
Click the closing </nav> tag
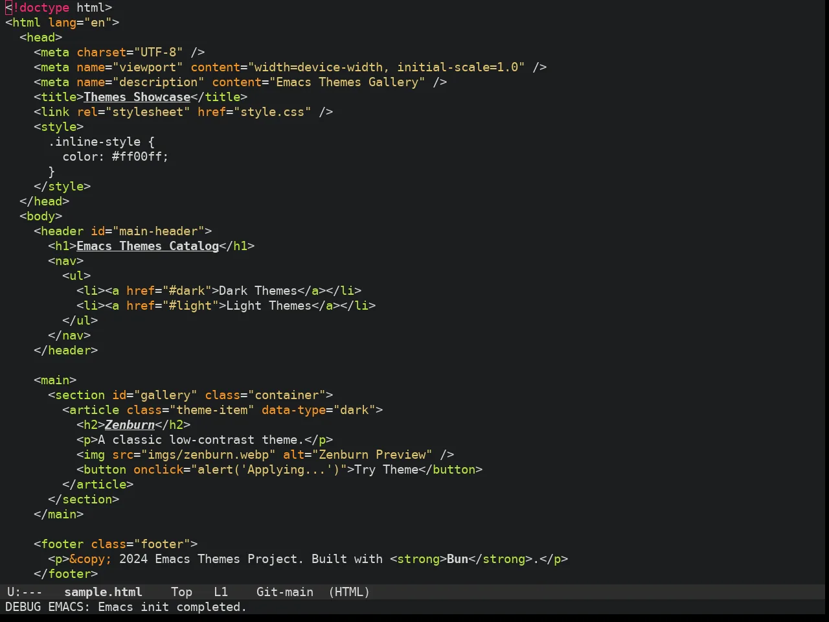69,335
